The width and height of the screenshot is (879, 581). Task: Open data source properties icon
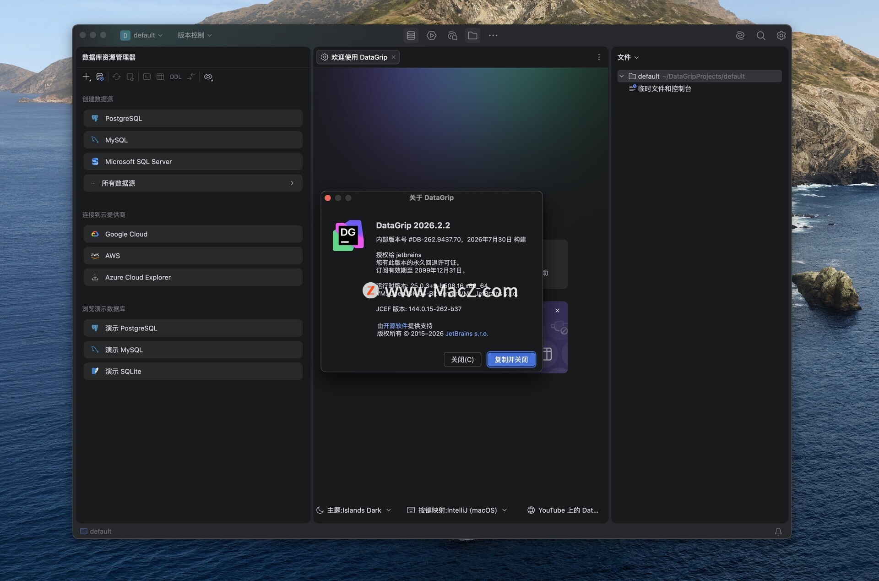point(100,77)
